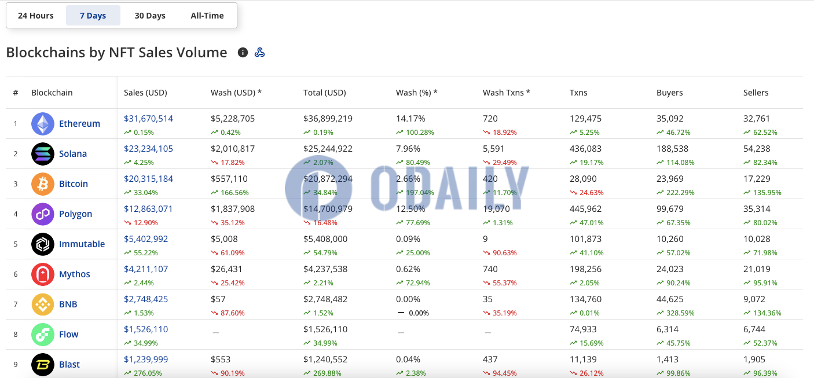Image resolution: width=814 pixels, height=378 pixels.
Task: Click the Flow logo icon
Action: click(x=43, y=335)
